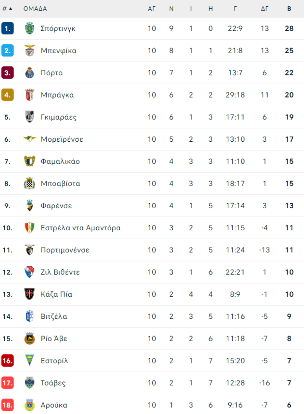Open the Εστρέλα ντα Αμαντόρα team link
Screen dimensions: 304x414
(81, 228)
